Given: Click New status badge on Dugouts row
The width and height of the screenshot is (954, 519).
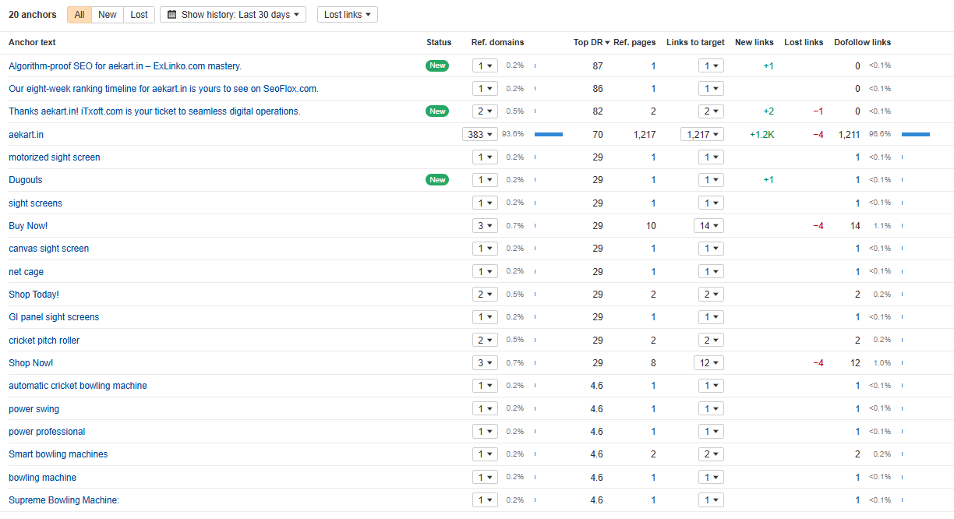Looking at the screenshot, I should coord(437,180).
